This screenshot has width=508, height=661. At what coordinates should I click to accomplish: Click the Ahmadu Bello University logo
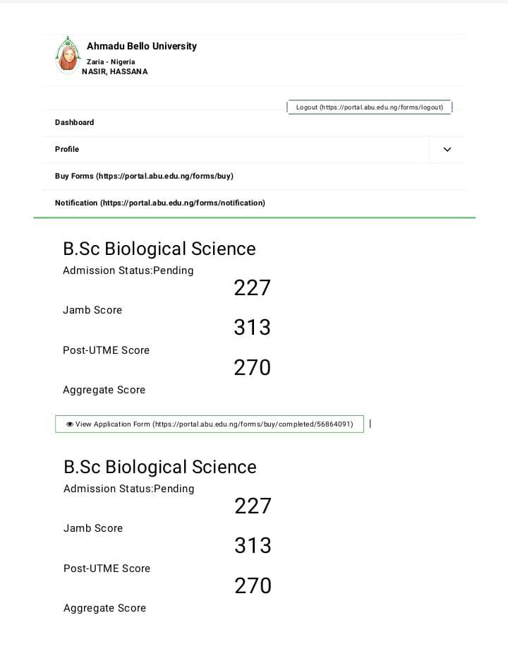coord(68,55)
